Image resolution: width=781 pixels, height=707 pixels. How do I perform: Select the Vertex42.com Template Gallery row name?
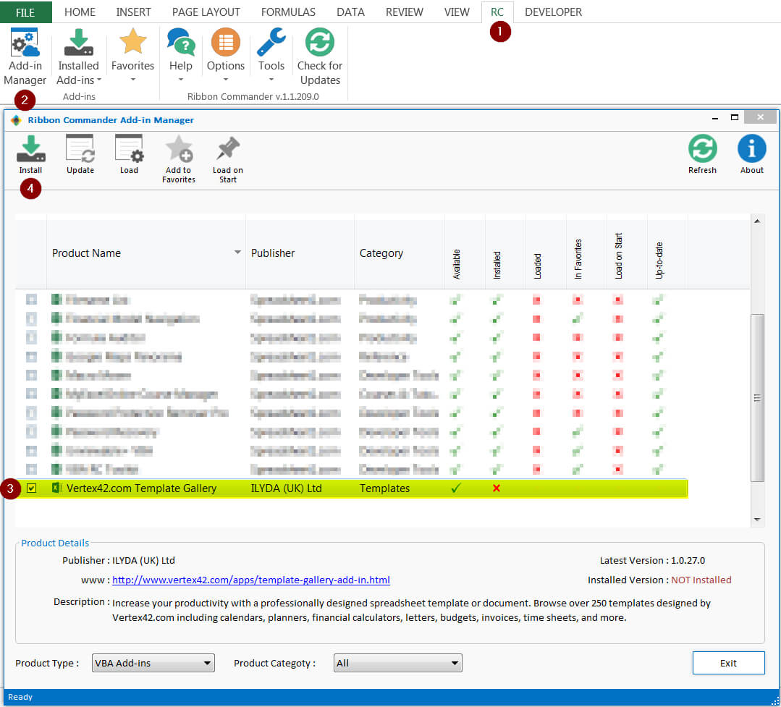coord(141,488)
